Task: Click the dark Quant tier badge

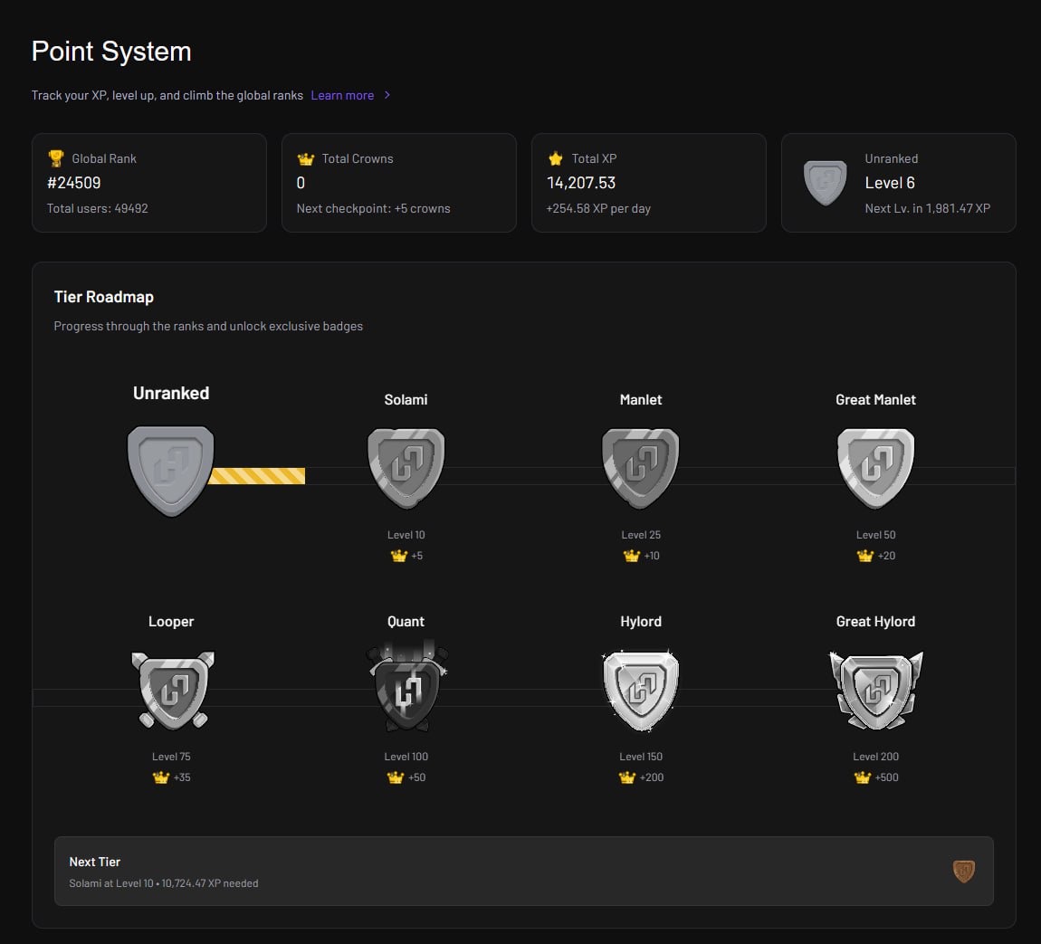Action: pyautogui.click(x=406, y=688)
